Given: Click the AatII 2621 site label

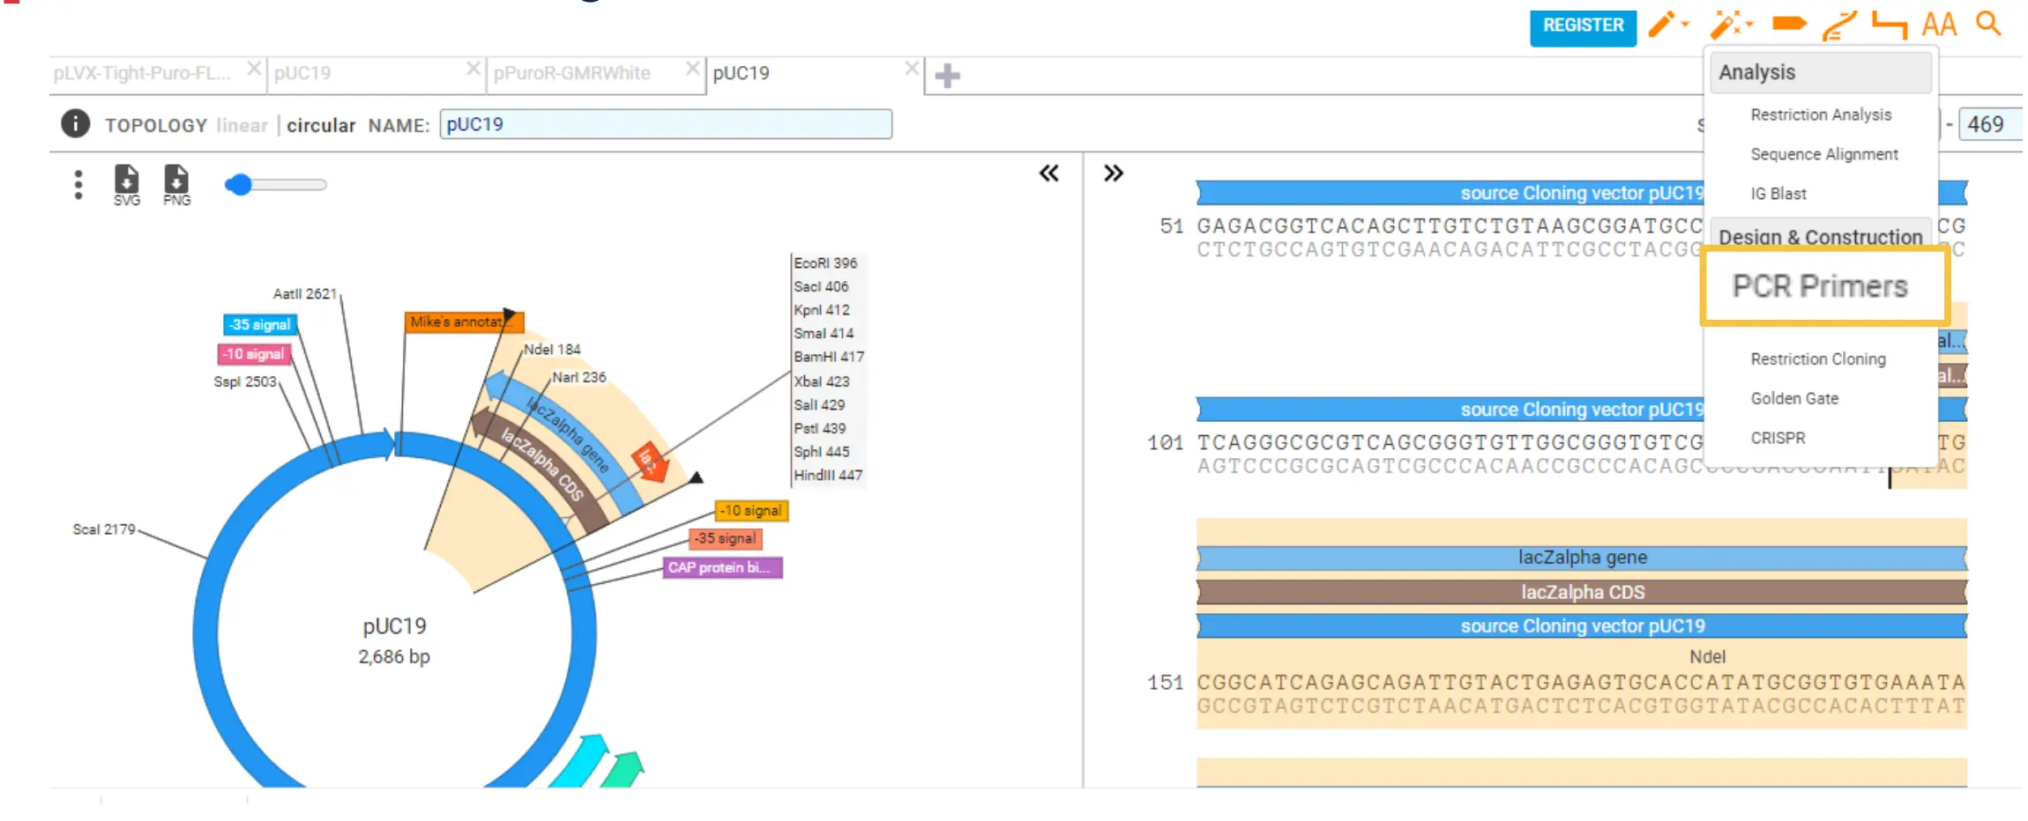Looking at the screenshot, I should point(305,294).
